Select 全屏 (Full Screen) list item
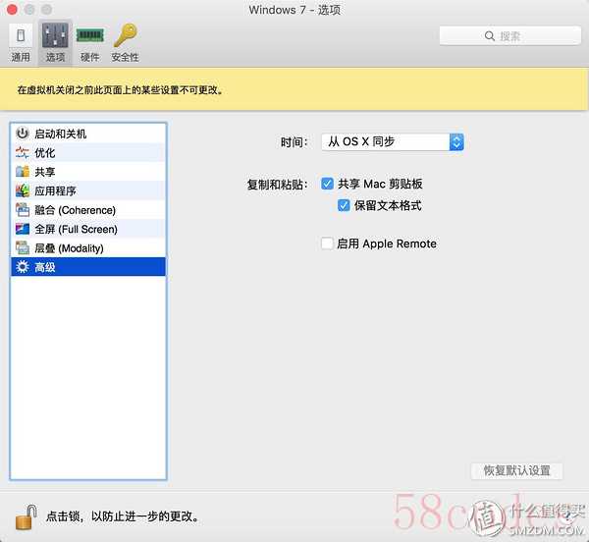 point(75,229)
